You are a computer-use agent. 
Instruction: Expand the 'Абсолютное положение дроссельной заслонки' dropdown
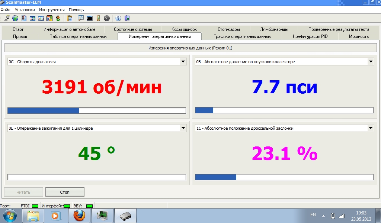(x=371, y=128)
